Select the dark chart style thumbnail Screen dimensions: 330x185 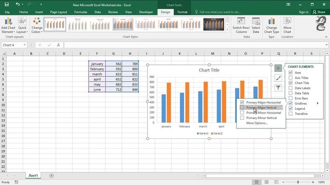pyautogui.click(x=213, y=24)
